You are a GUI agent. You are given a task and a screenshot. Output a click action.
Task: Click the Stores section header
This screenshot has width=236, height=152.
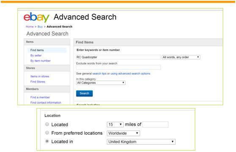point(47,68)
